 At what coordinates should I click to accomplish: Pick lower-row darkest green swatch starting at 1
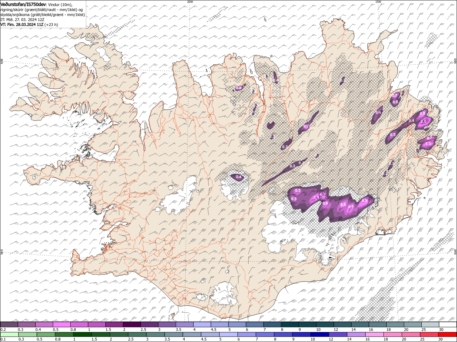pyautogui.click(x=82, y=335)
